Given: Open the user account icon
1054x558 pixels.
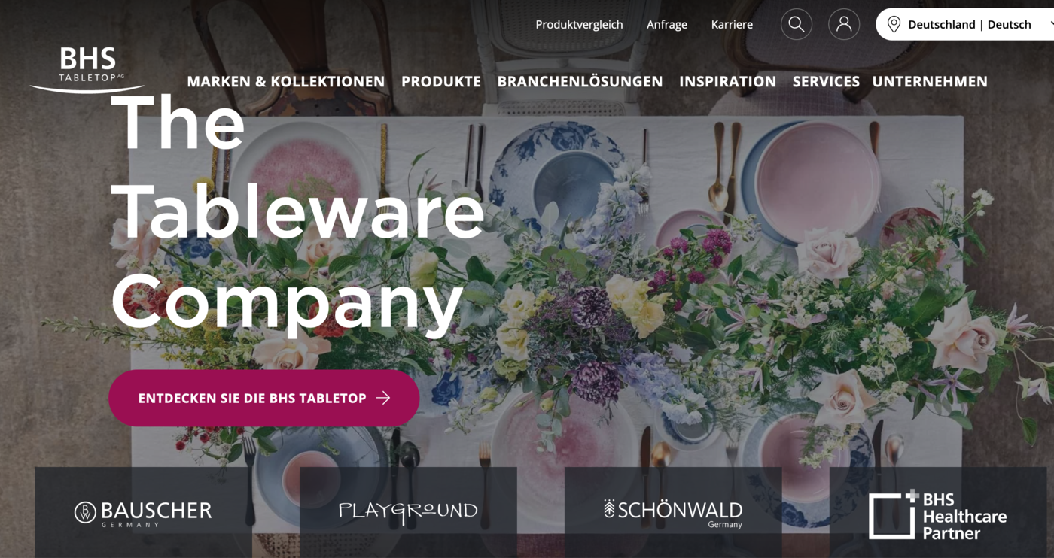Looking at the screenshot, I should (x=844, y=24).
